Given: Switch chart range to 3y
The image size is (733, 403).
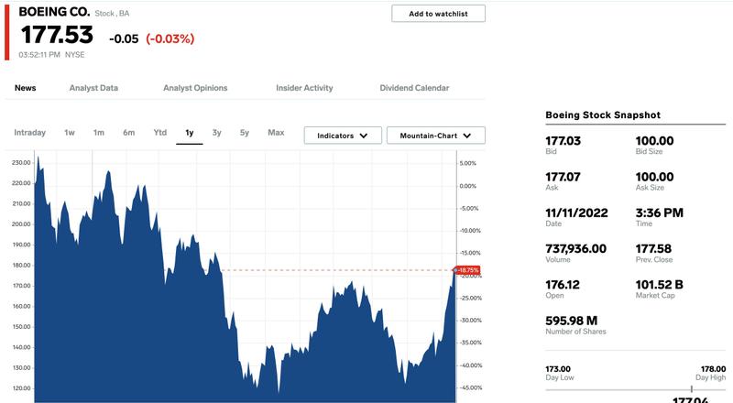Looking at the screenshot, I should pos(216,132).
